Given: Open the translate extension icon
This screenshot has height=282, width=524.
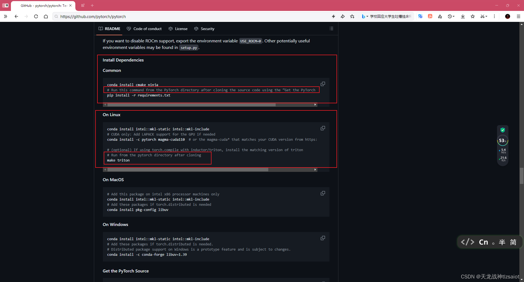Looking at the screenshot, I should [x=421, y=16].
